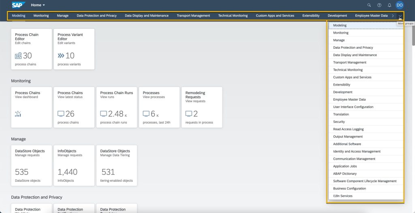Open Process Chains View dashboard tile

(32, 107)
